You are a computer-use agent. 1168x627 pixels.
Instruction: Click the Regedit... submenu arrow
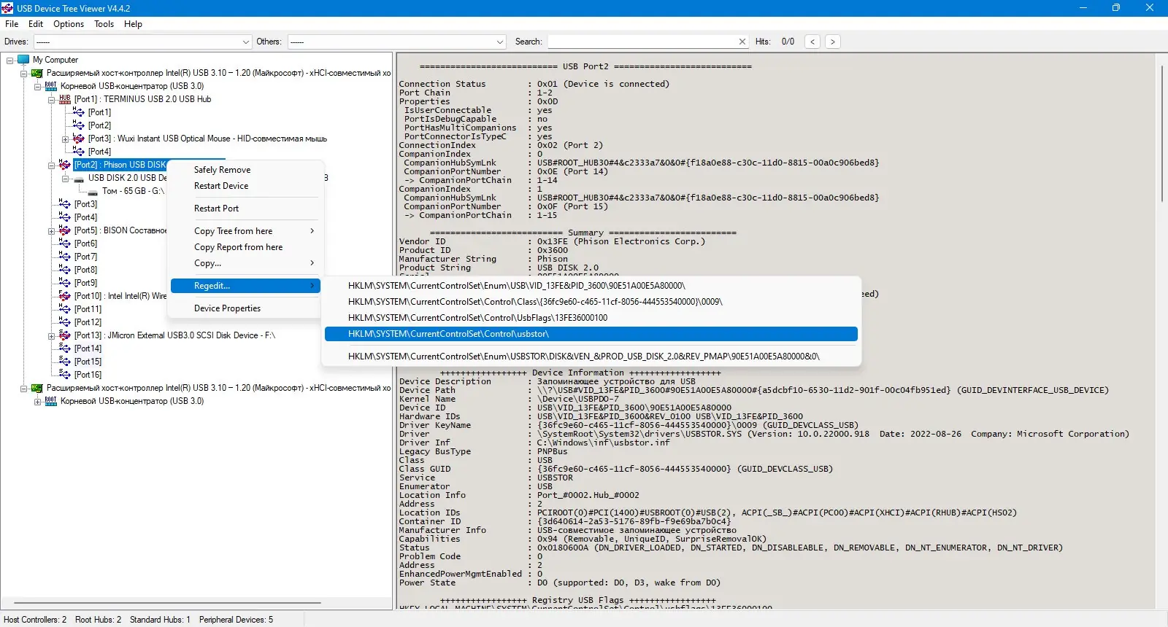click(312, 286)
